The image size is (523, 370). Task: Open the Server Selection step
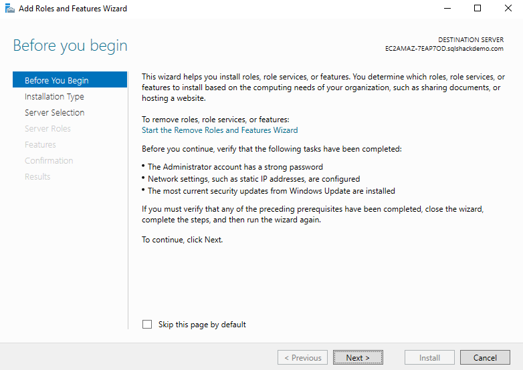54,112
